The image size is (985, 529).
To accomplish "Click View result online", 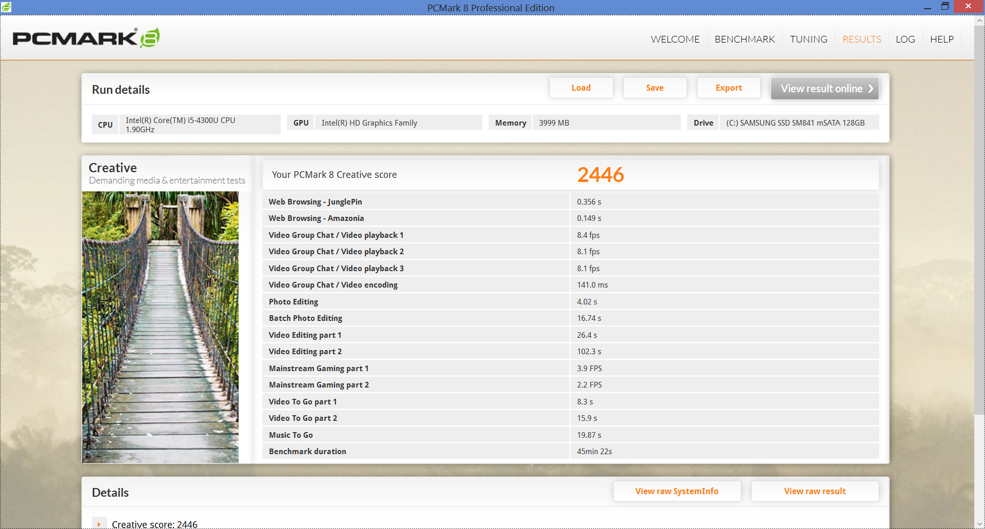I will [x=825, y=88].
